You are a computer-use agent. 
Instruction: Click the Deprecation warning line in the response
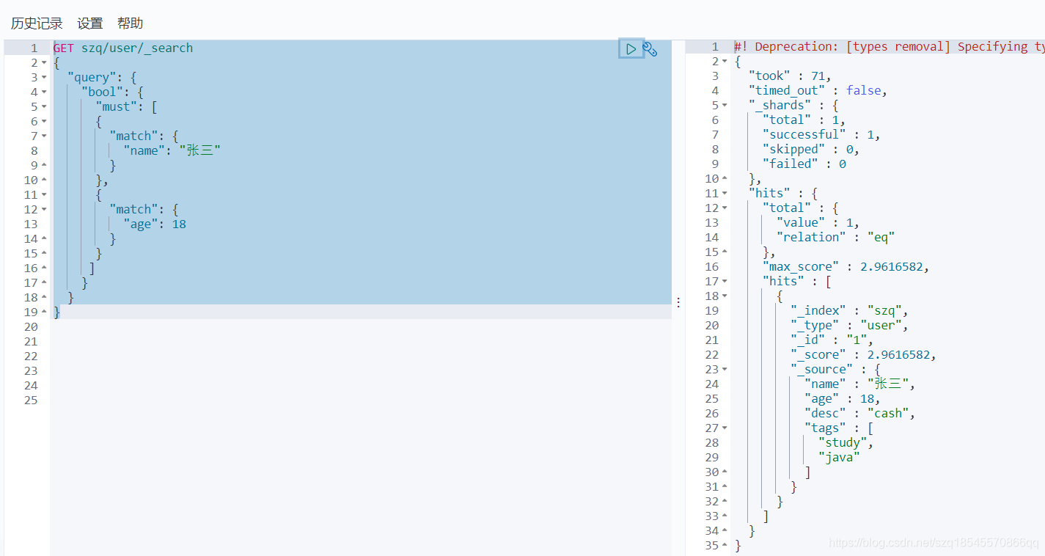(889, 47)
